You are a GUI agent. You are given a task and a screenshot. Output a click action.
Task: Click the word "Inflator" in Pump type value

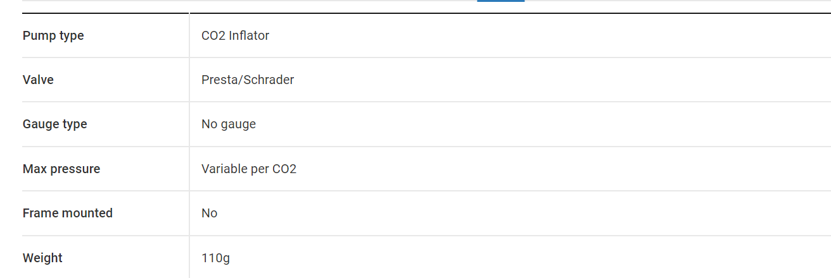click(249, 35)
